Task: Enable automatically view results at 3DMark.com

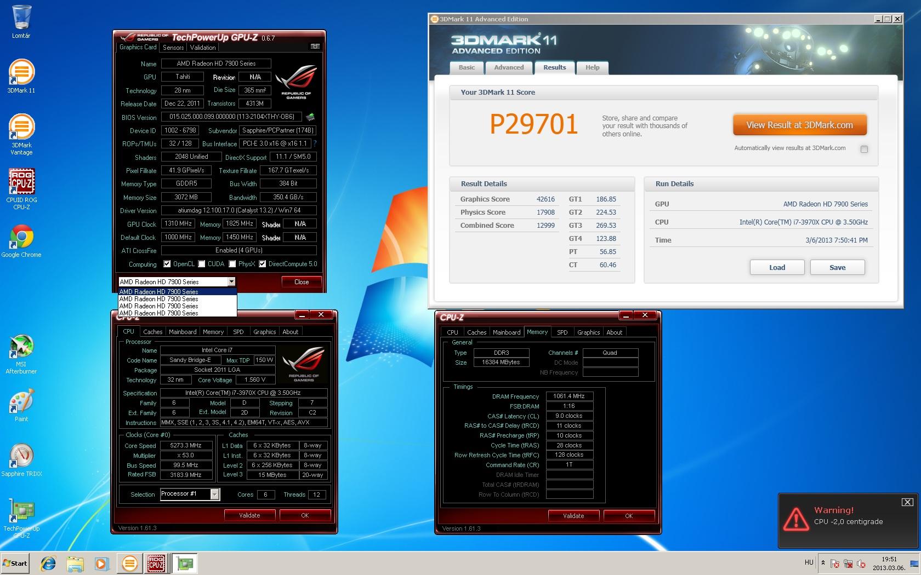Action: click(x=864, y=149)
